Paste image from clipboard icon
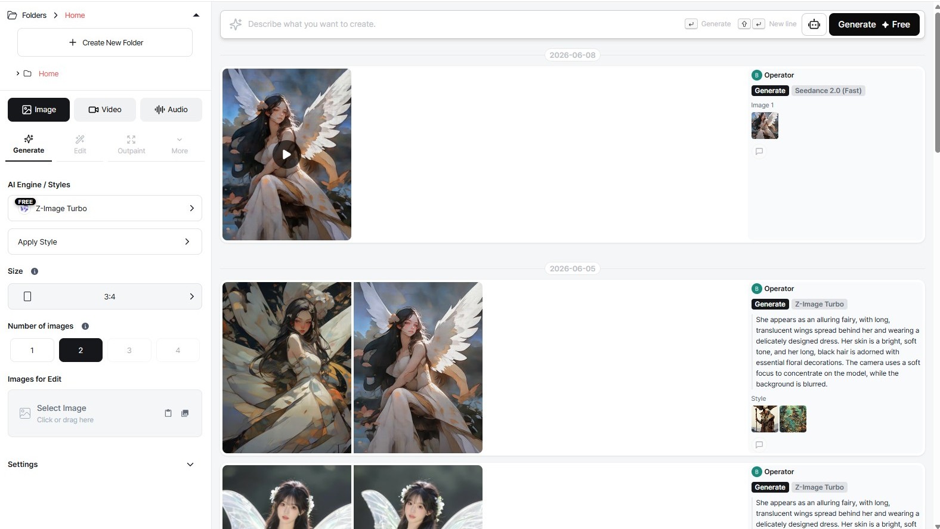The image size is (940, 529). click(x=168, y=413)
